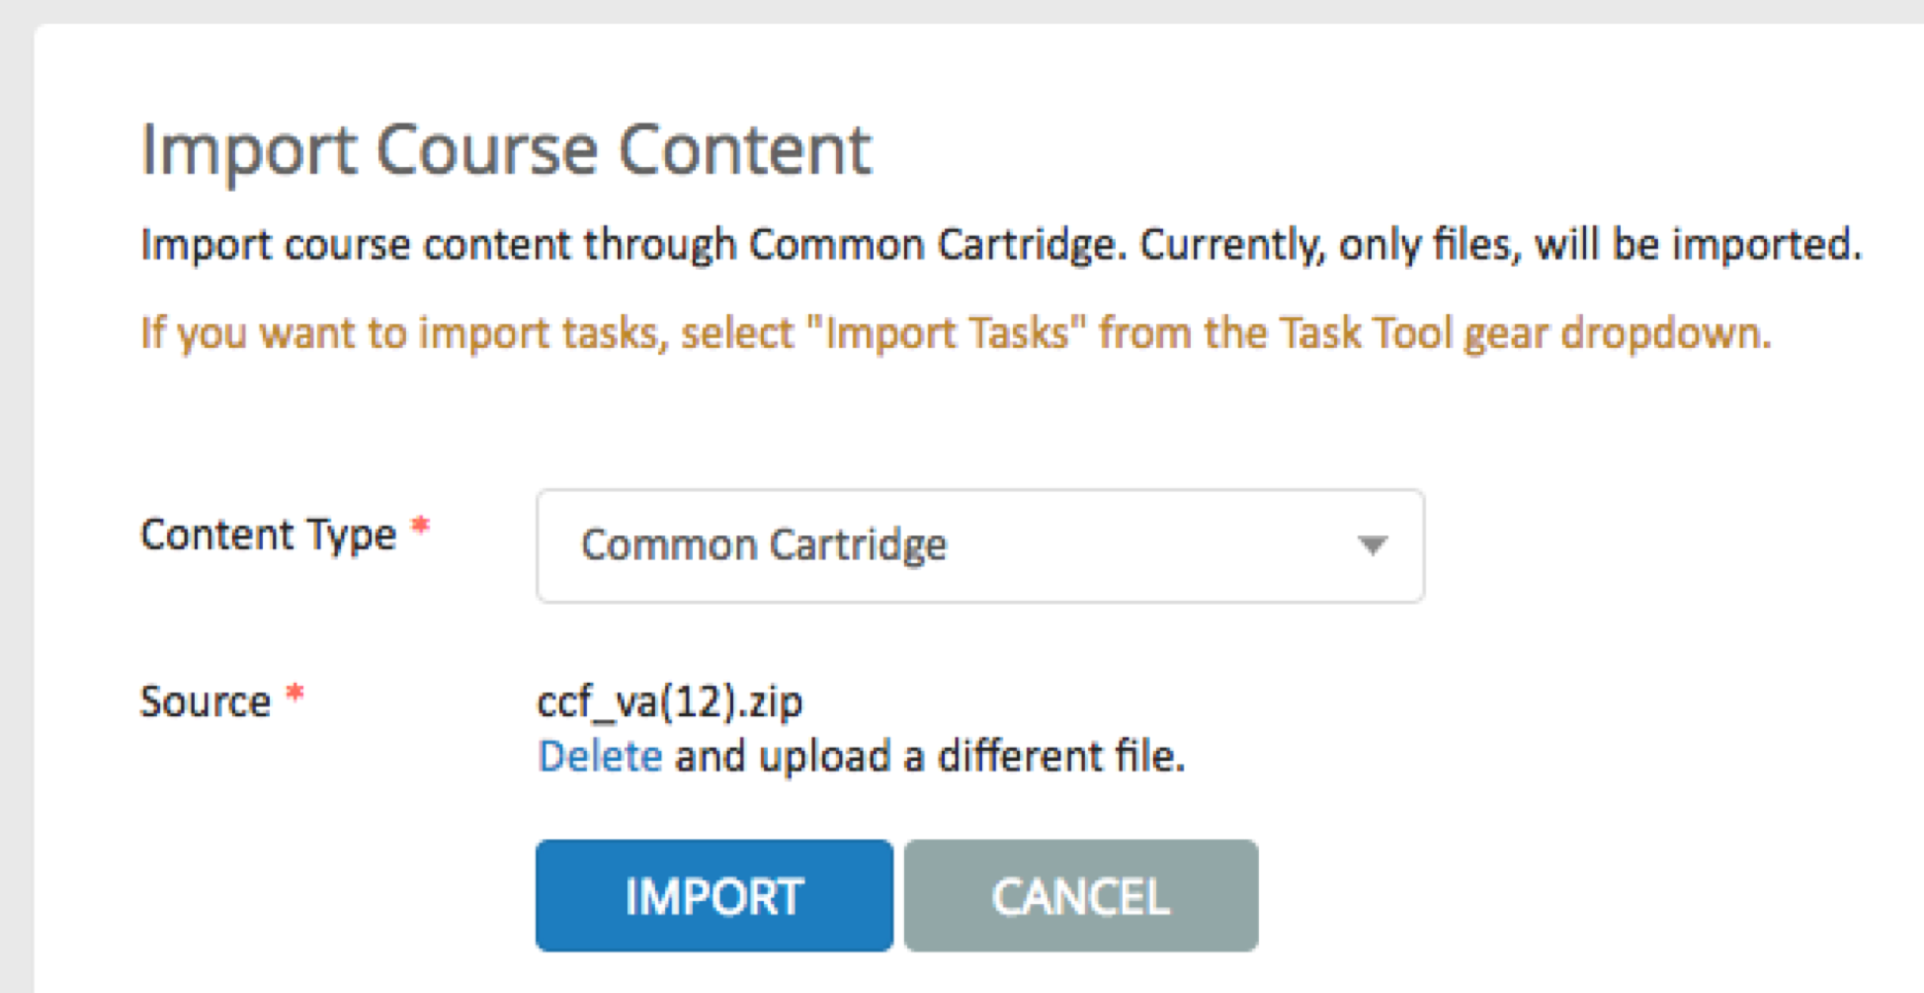Cancel the import with the CANCEL button
1924x993 pixels.
1080,895
